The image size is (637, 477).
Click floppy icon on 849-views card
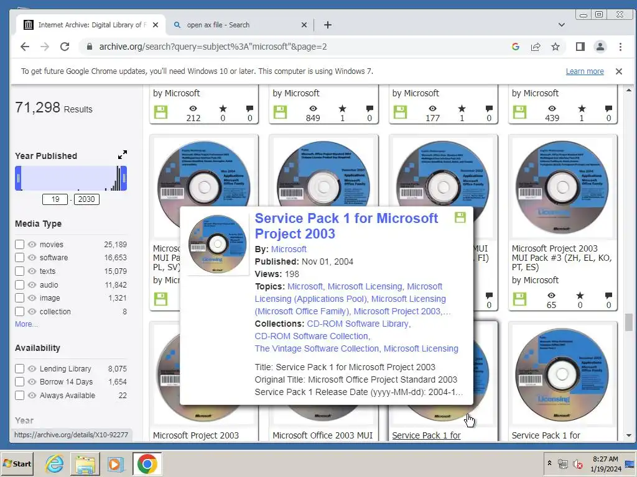coord(281,112)
